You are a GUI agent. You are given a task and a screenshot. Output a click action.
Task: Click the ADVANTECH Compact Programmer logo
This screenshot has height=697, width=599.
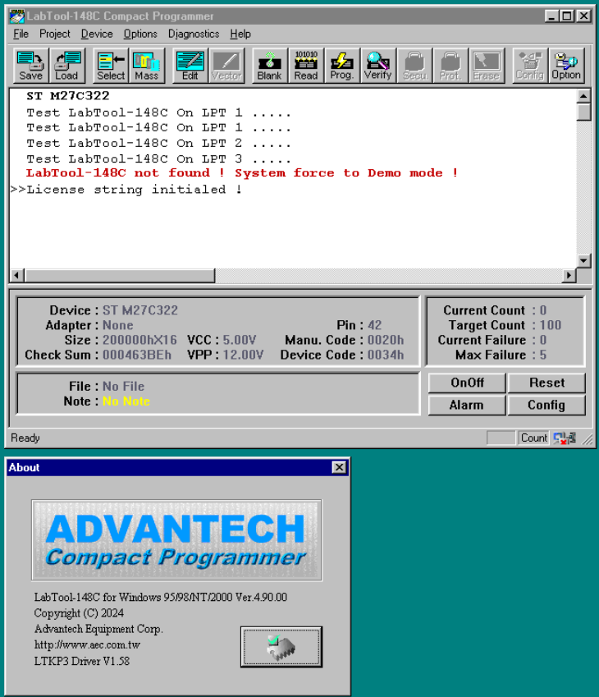coord(176,539)
